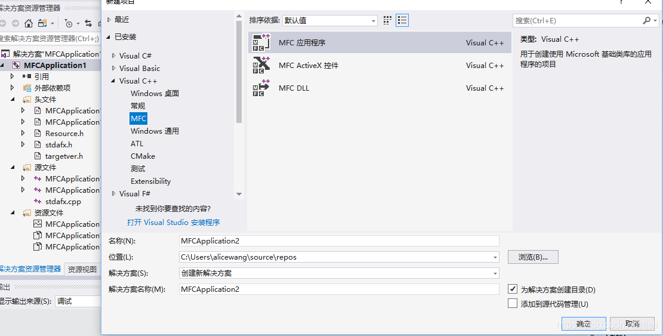The image size is (663, 336).
Task: Collapse the 已安装 category
Action: pyautogui.click(x=109, y=37)
